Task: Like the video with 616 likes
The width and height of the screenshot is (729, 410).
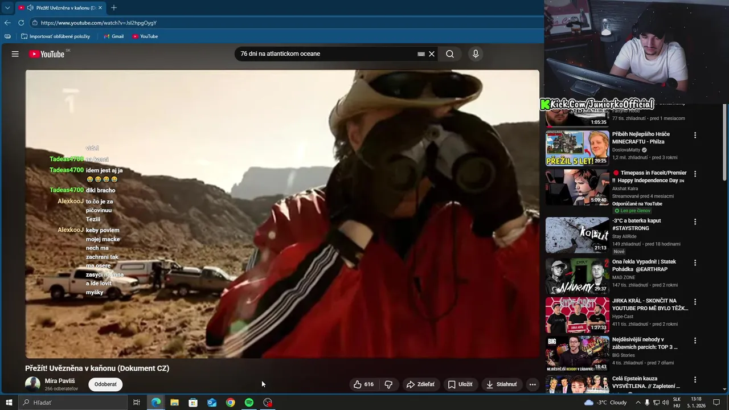Action: coord(363,384)
